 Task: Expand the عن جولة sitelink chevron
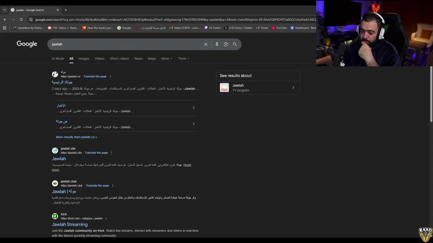pyautogui.click(x=193, y=124)
